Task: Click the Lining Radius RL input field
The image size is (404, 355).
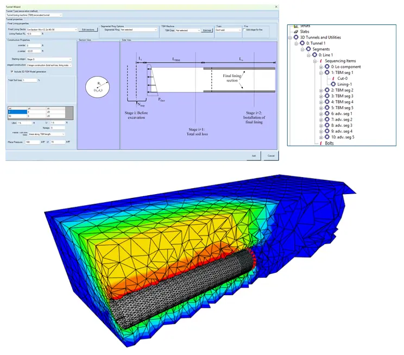Action: (x=34, y=34)
